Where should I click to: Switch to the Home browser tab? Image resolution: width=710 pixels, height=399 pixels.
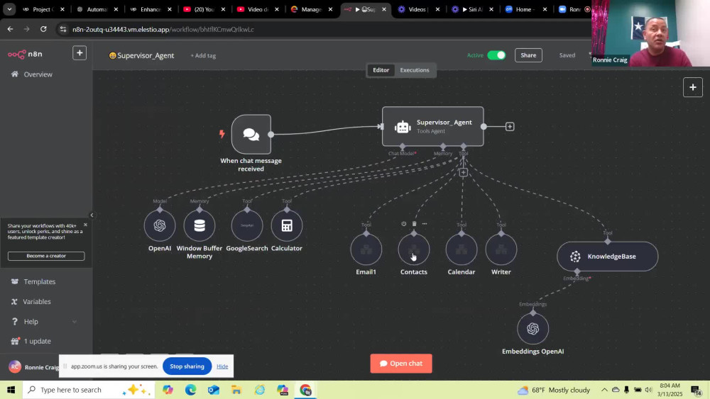[525, 9]
